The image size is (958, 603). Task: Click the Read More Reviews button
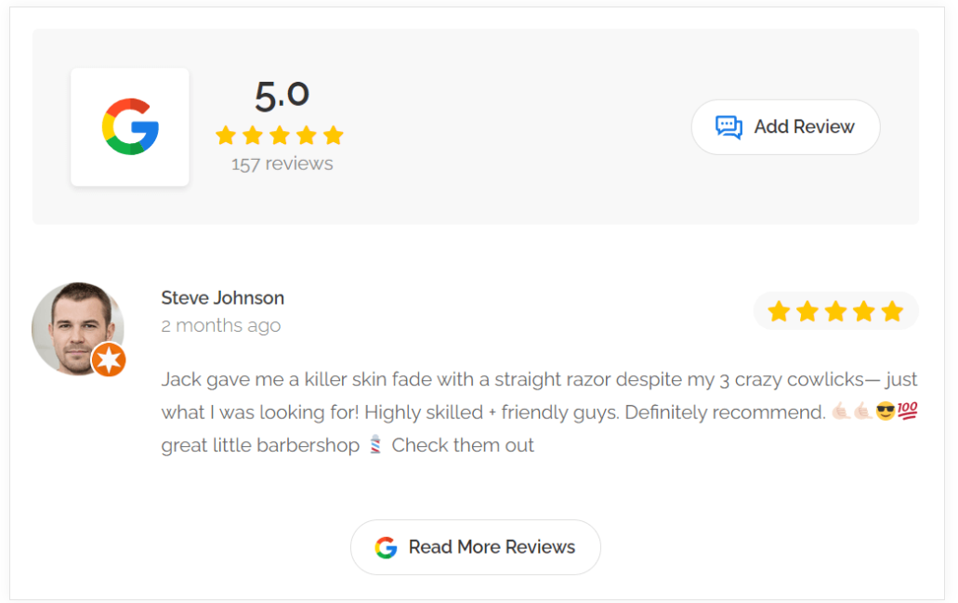click(x=475, y=547)
